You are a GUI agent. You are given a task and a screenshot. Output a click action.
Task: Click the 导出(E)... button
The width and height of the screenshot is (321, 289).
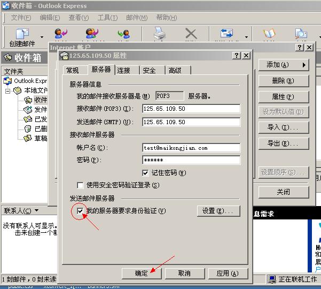coord(284,143)
